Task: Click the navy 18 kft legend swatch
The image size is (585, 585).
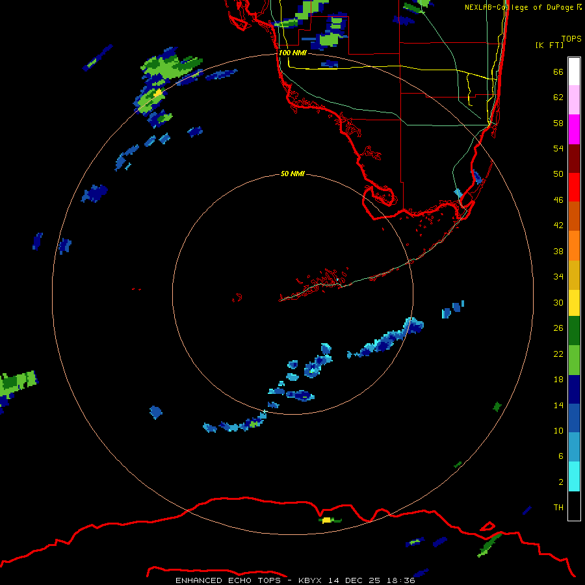Action: pyautogui.click(x=574, y=389)
